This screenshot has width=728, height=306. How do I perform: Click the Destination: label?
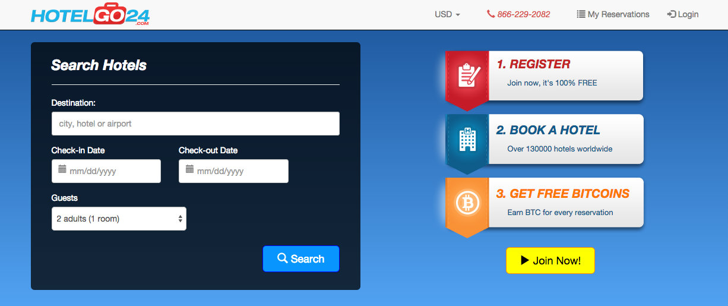click(74, 103)
